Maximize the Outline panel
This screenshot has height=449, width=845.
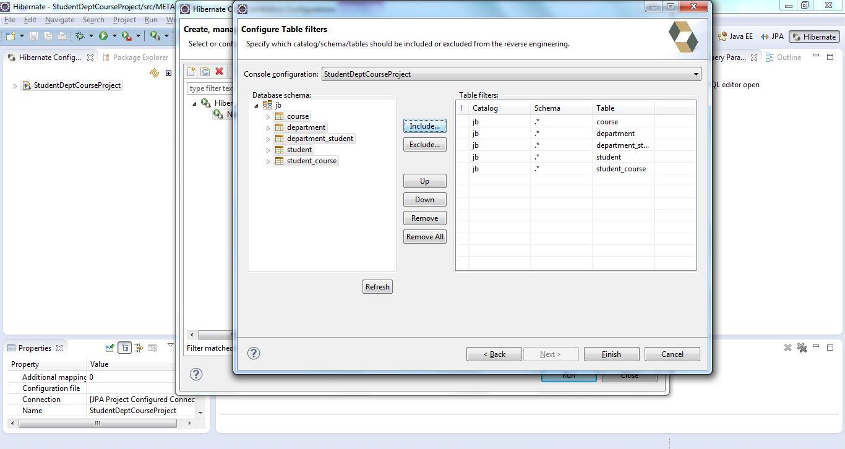pyautogui.click(x=830, y=56)
